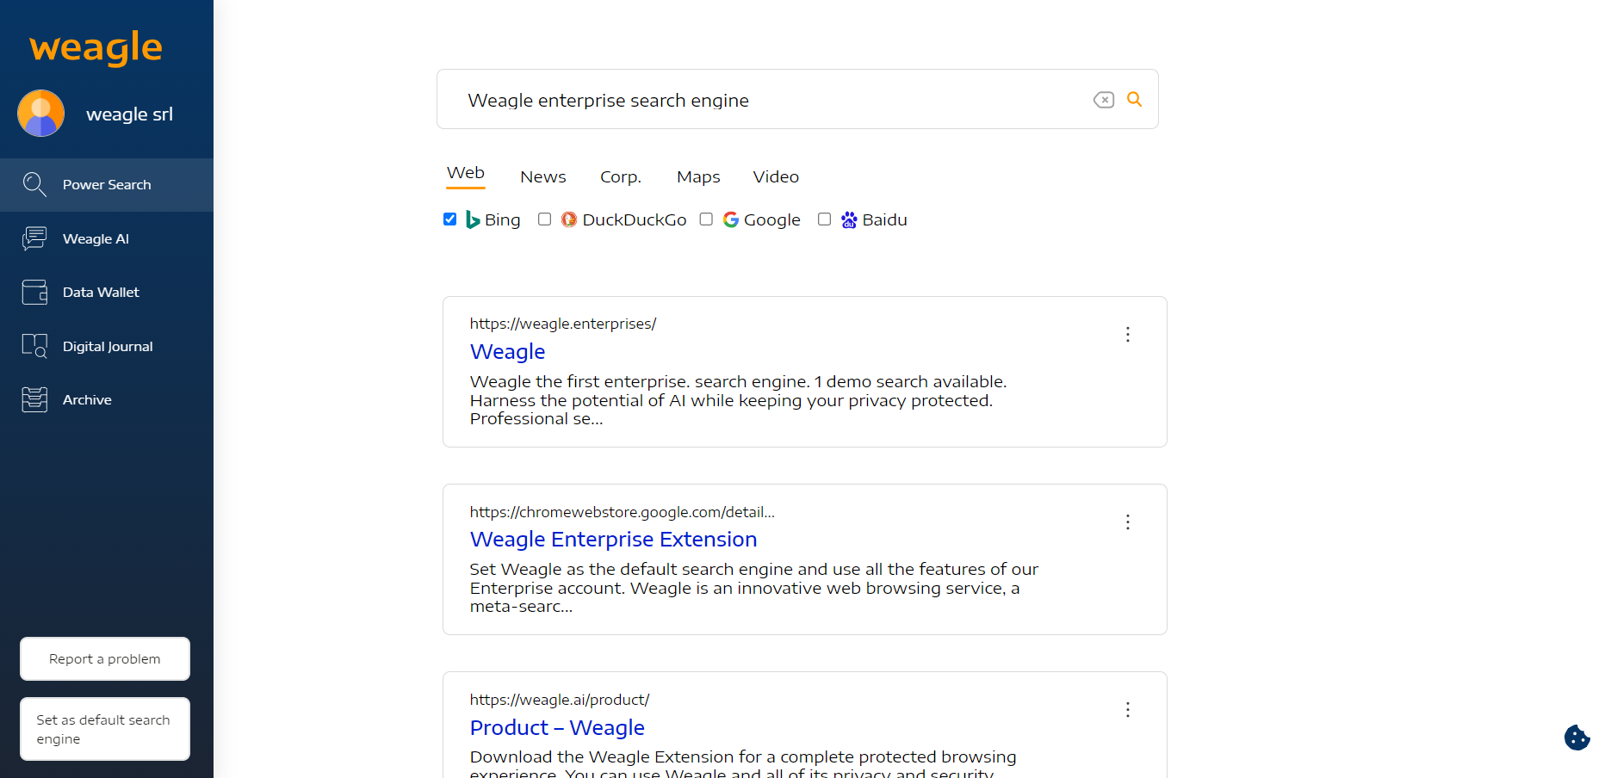Open the Archive section
The width and height of the screenshot is (1617, 778).
[86, 399]
